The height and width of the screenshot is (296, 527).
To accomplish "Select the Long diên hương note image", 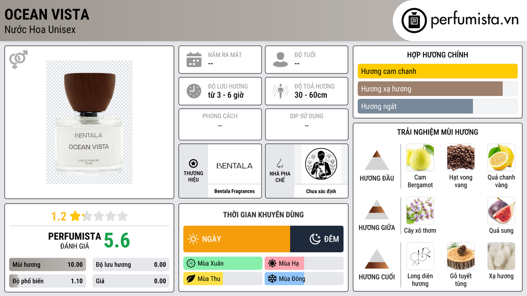I will 420,256.
